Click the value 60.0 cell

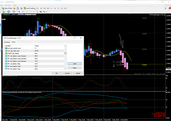point(50,56)
